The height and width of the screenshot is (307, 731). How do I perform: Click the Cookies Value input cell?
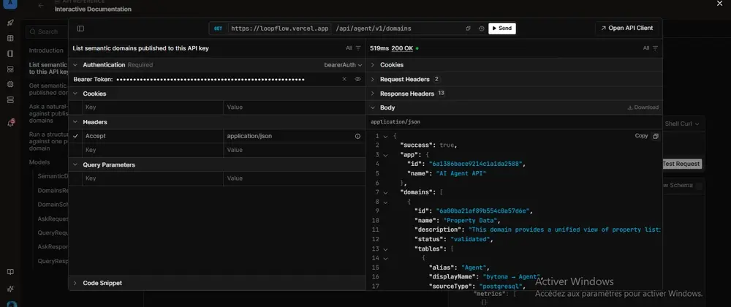tap(294, 107)
